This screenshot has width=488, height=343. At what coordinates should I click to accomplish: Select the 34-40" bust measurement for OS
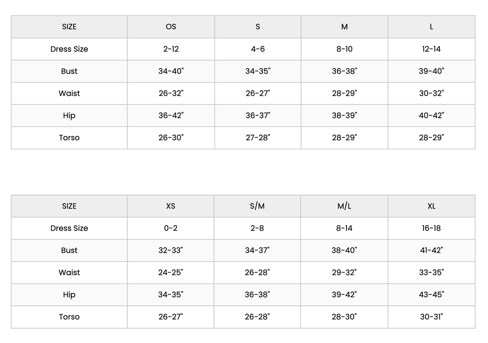(x=171, y=71)
